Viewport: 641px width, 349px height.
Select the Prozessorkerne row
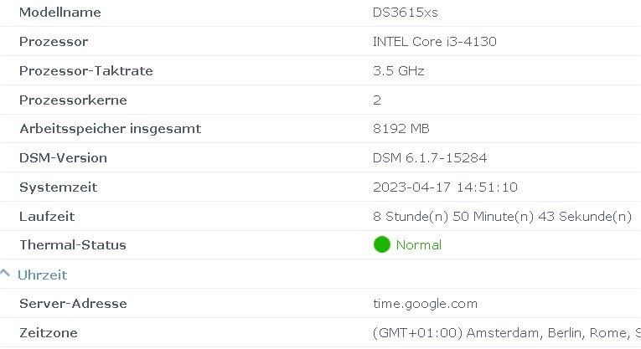pos(320,100)
